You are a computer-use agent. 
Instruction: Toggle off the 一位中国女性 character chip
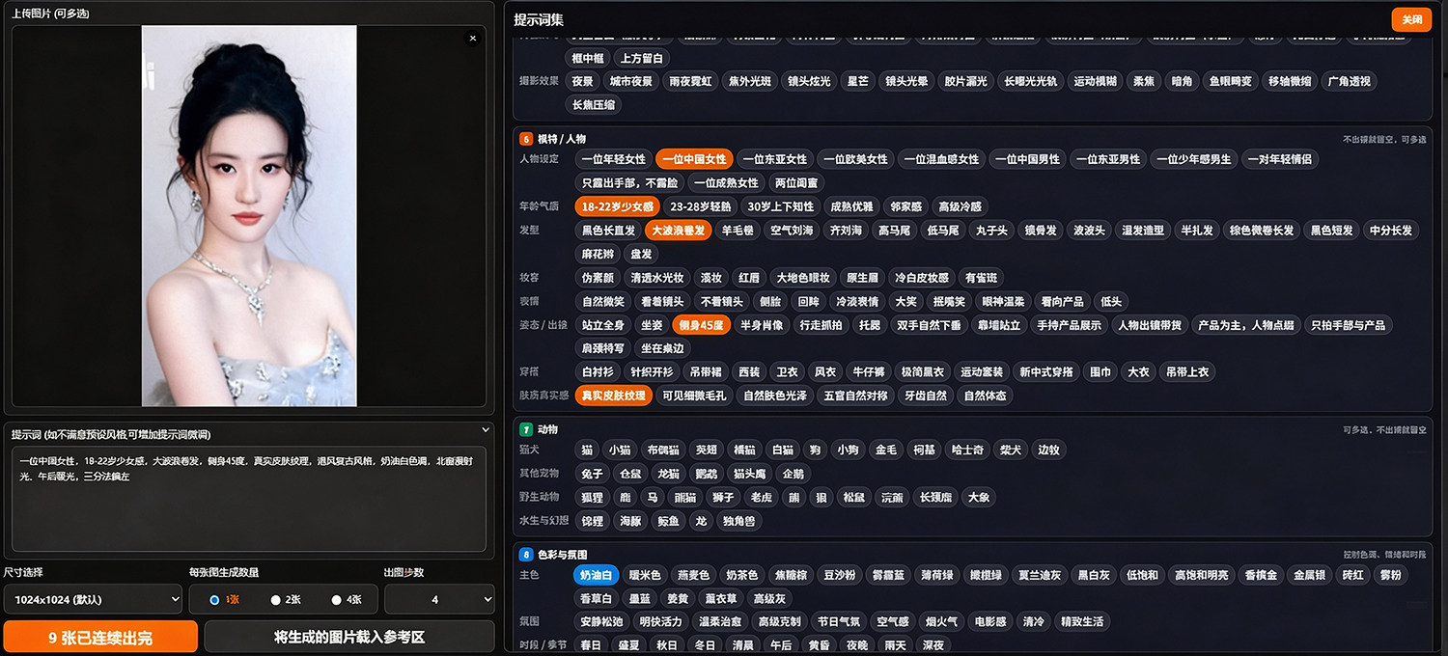point(694,159)
